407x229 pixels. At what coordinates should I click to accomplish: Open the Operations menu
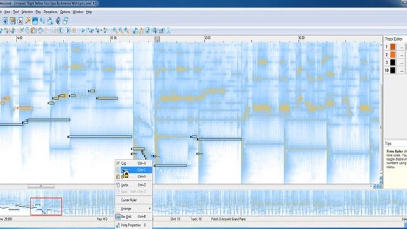[50, 12]
